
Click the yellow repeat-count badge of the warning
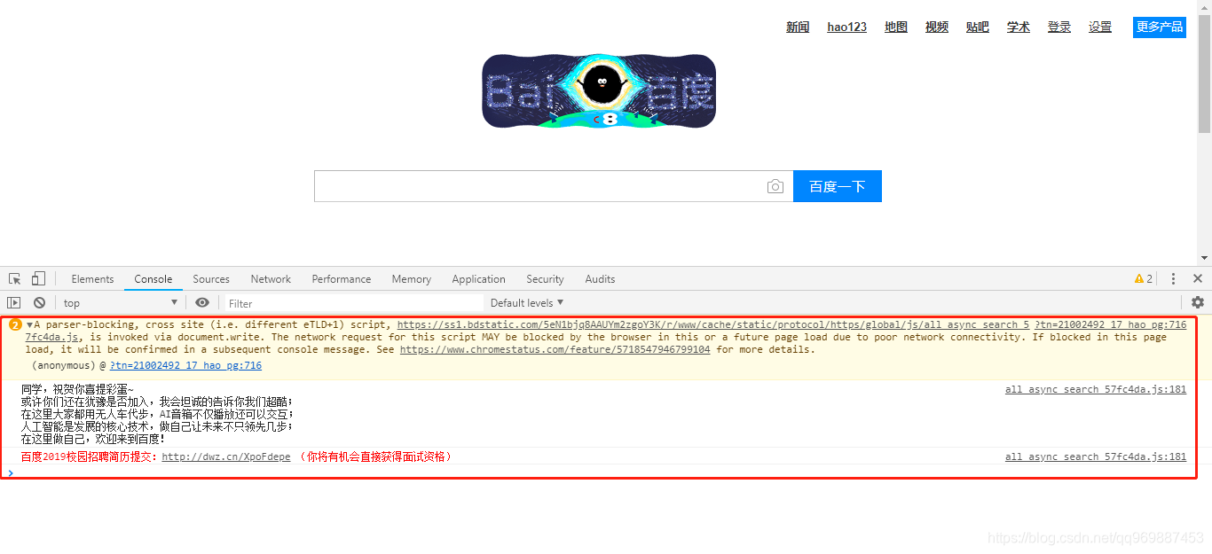[x=15, y=324]
